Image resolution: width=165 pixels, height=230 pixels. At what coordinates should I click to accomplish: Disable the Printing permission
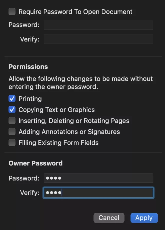(x=12, y=98)
